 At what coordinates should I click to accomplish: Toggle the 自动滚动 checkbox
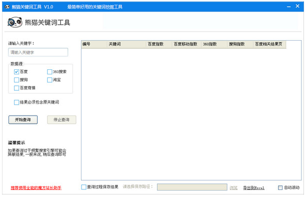pos(280,187)
